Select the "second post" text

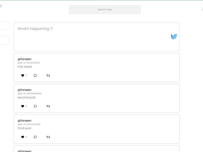[26, 98]
